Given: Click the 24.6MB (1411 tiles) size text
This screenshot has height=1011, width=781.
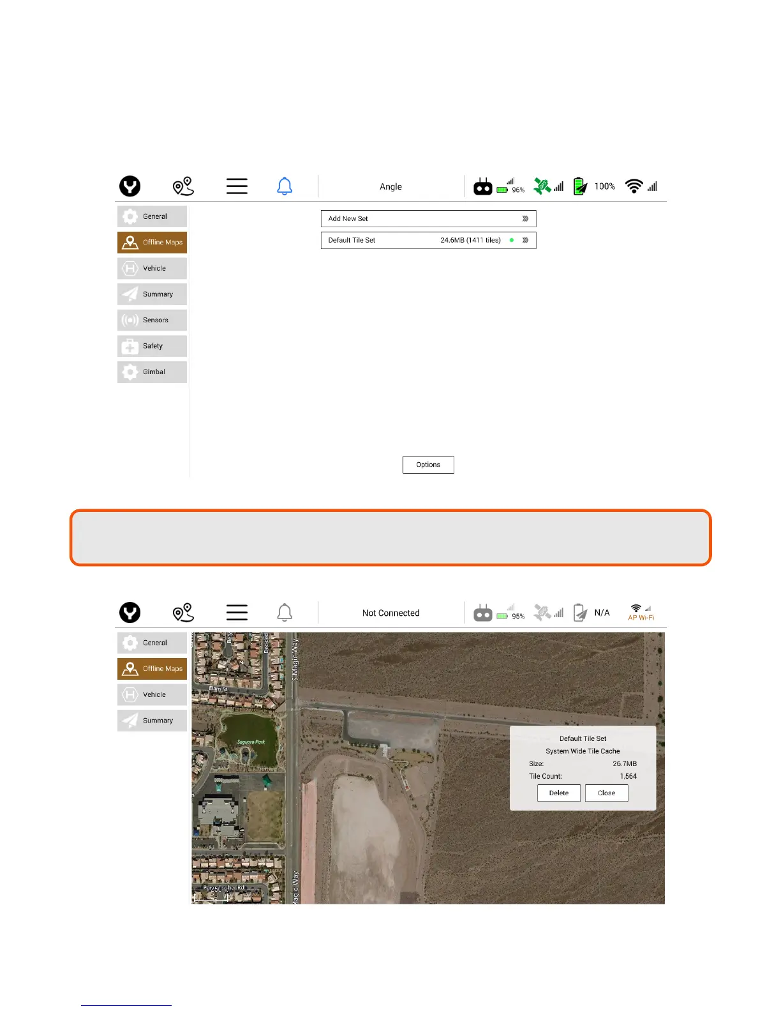Looking at the screenshot, I should click(470, 240).
